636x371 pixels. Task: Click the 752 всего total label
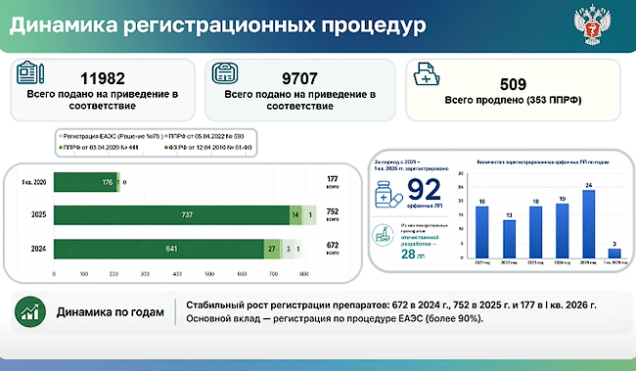(x=333, y=214)
